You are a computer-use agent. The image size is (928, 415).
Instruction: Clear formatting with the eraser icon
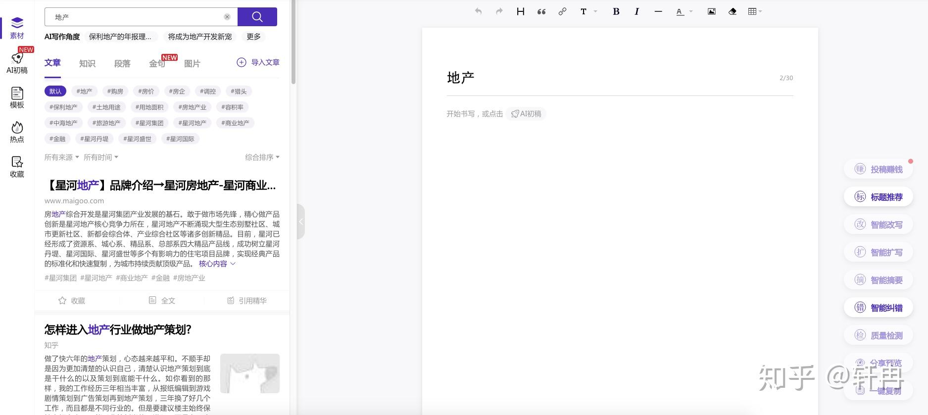pyautogui.click(x=733, y=11)
